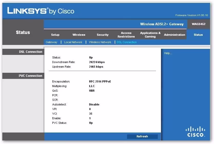Open the Help... link
Screen dimensions: 214x144
(x=168, y=53)
